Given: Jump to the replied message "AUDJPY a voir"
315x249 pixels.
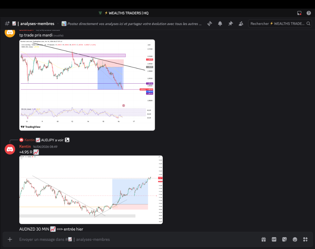Looking at the screenshot, I should pyautogui.click(x=52, y=140).
